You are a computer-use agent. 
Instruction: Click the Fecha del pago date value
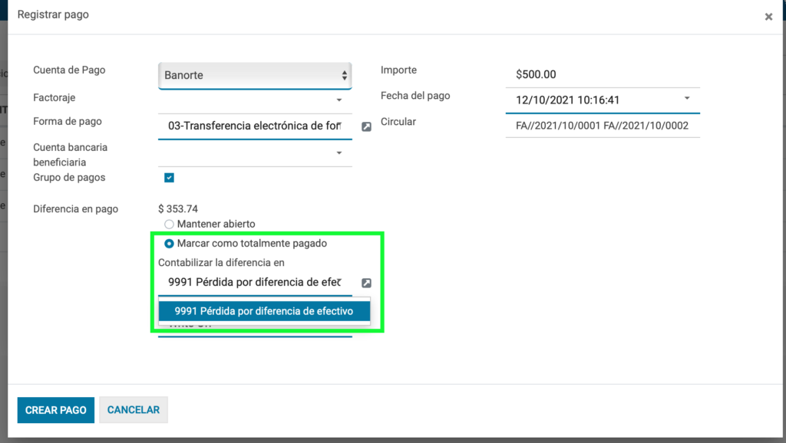click(567, 100)
